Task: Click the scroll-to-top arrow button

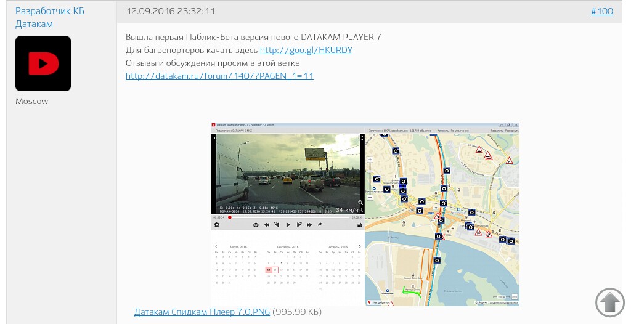Action: (609, 302)
